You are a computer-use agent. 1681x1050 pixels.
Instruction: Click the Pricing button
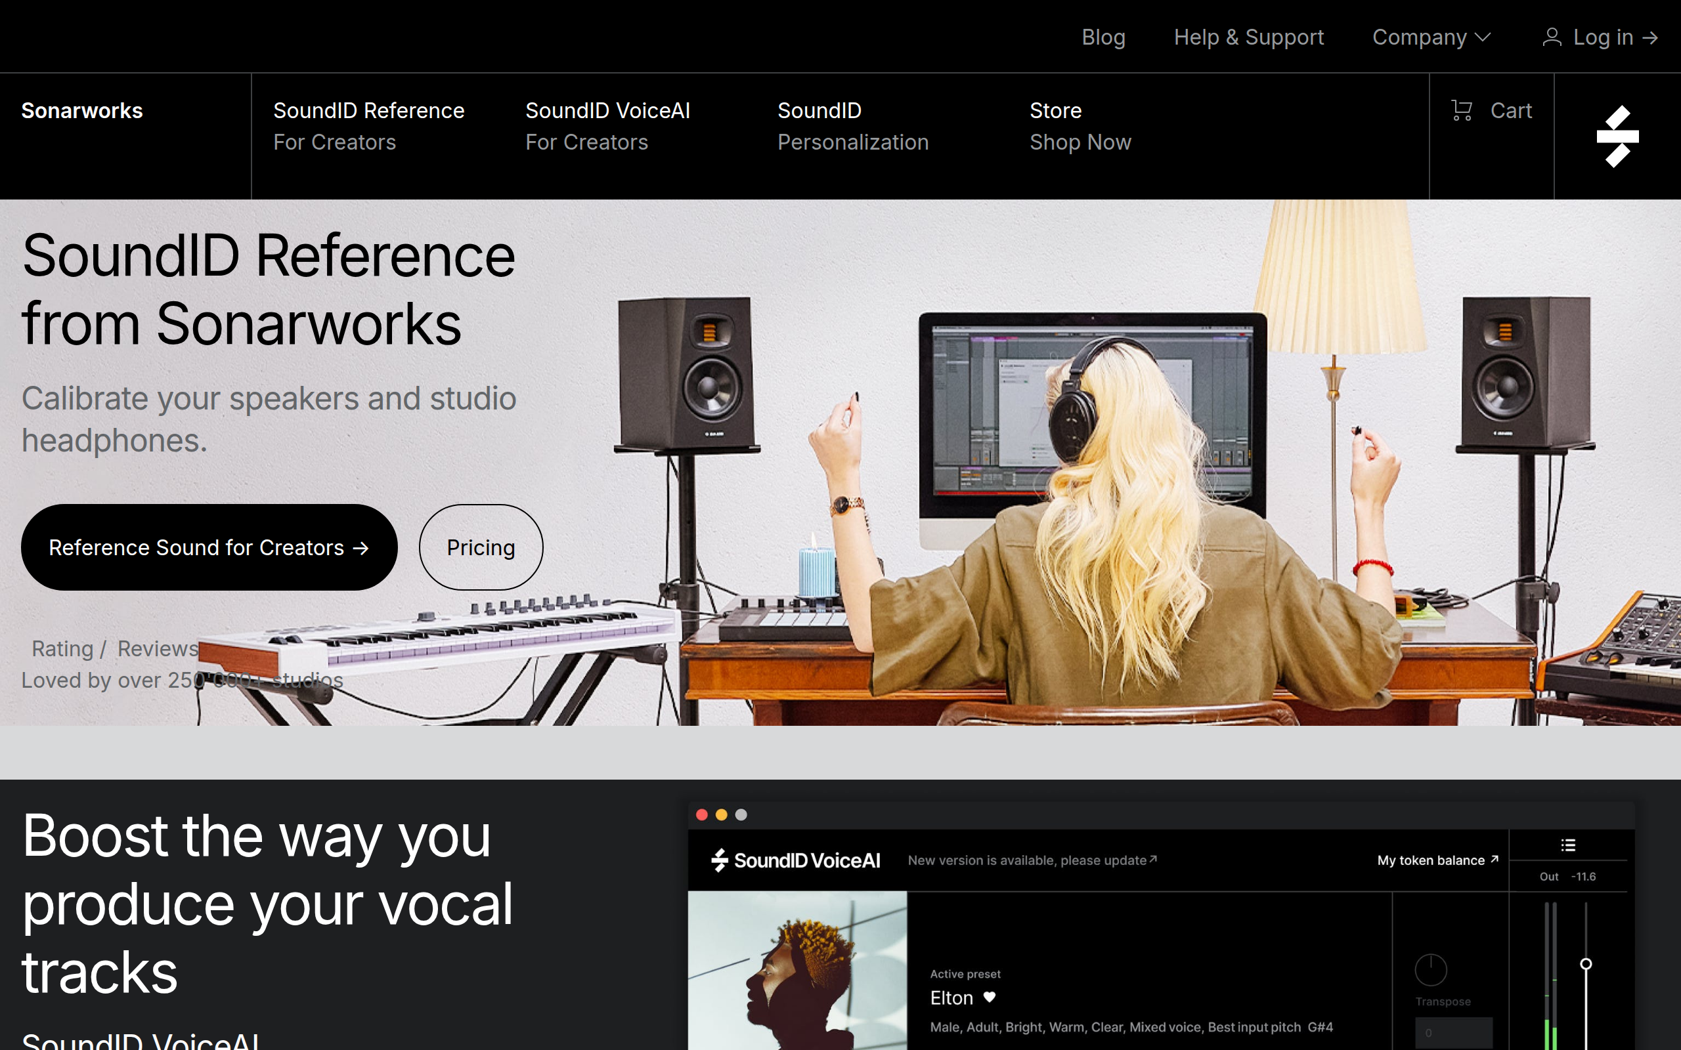pyautogui.click(x=481, y=547)
